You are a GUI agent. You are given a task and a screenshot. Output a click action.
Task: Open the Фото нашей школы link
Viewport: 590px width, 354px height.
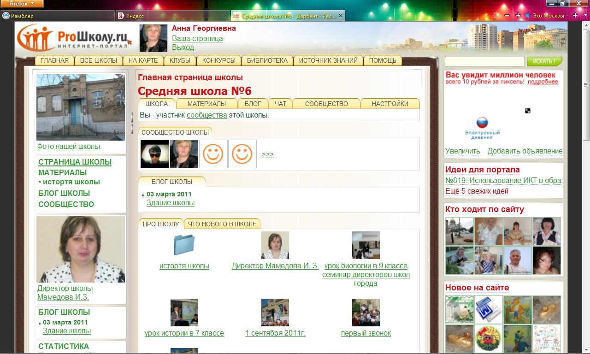click(x=69, y=147)
